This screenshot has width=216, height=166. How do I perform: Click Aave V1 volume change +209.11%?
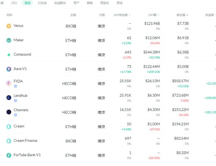pyautogui.click(x=153, y=72)
